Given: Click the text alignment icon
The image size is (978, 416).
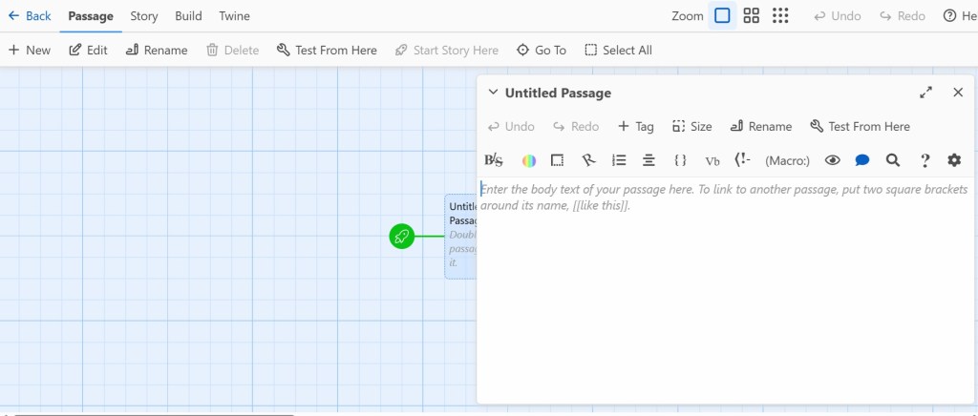Looking at the screenshot, I should pyautogui.click(x=648, y=160).
